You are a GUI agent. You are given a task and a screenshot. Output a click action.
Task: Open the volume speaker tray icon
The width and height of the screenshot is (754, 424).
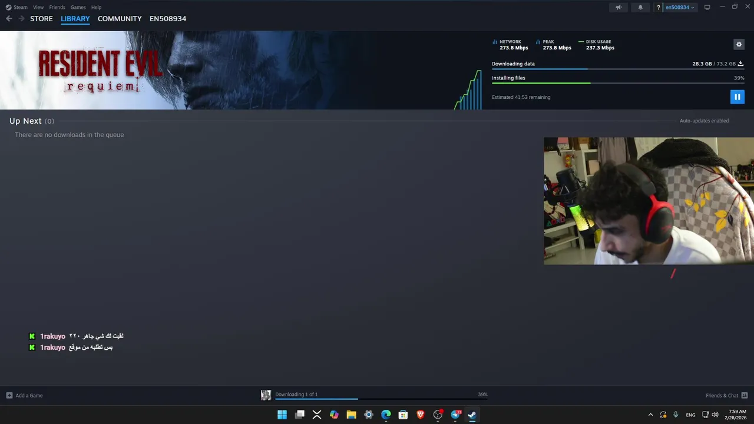click(715, 415)
